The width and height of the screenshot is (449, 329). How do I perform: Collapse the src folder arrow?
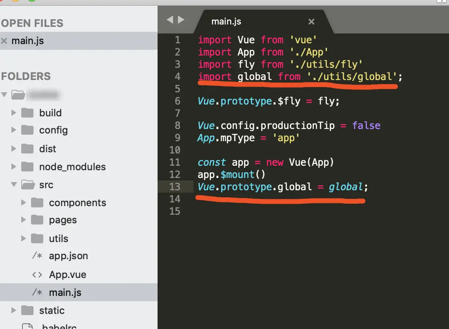[14, 185]
